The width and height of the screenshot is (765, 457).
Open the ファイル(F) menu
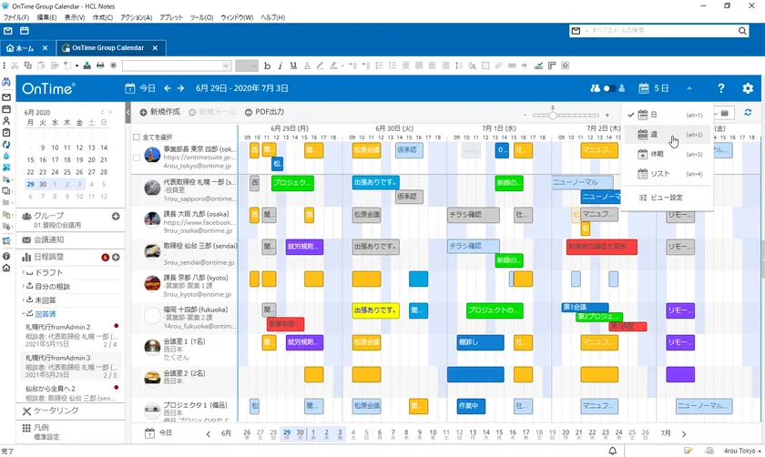pyautogui.click(x=16, y=17)
